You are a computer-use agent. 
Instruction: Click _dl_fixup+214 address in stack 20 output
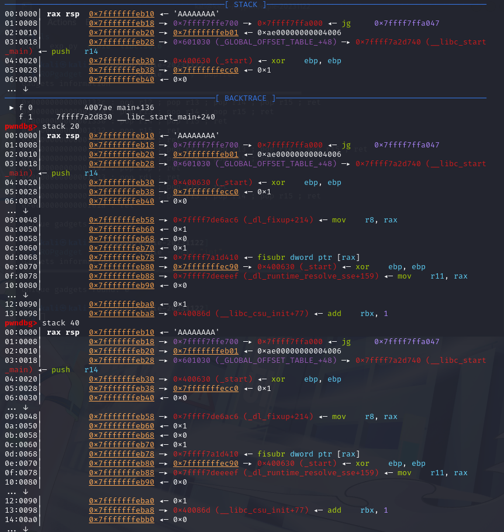243,220
